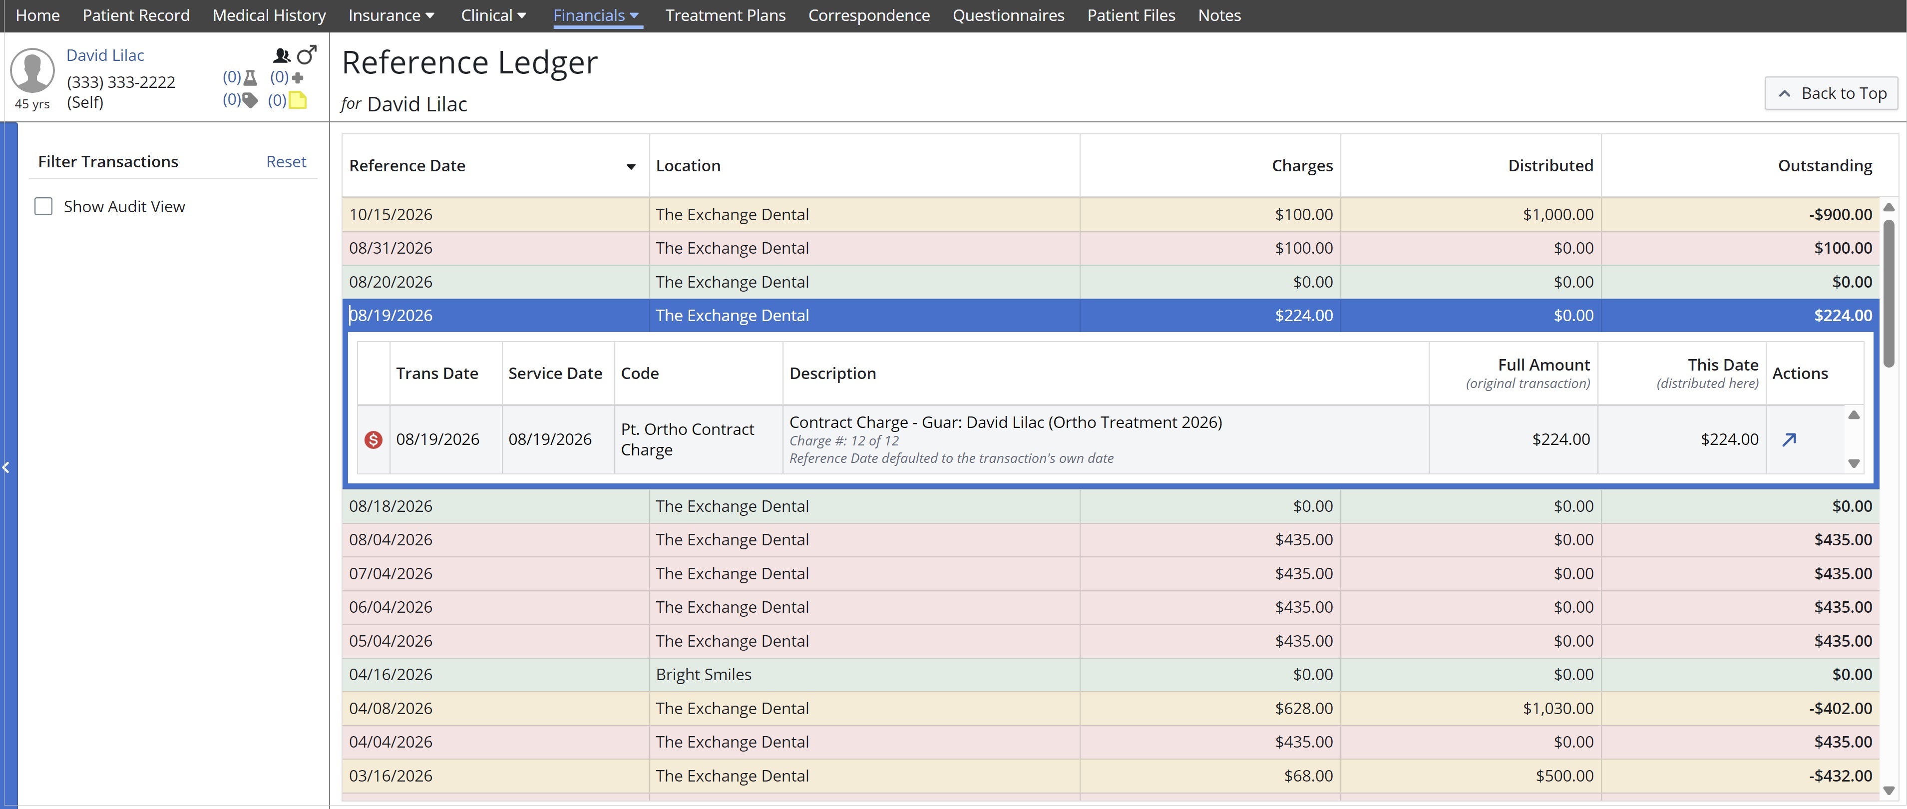Select the 08/31/2026 ledger row
This screenshot has height=809, width=1907.
1111,248
